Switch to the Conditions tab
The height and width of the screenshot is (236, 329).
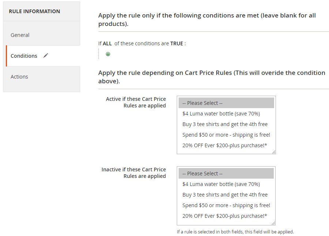[x=24, y=56]
